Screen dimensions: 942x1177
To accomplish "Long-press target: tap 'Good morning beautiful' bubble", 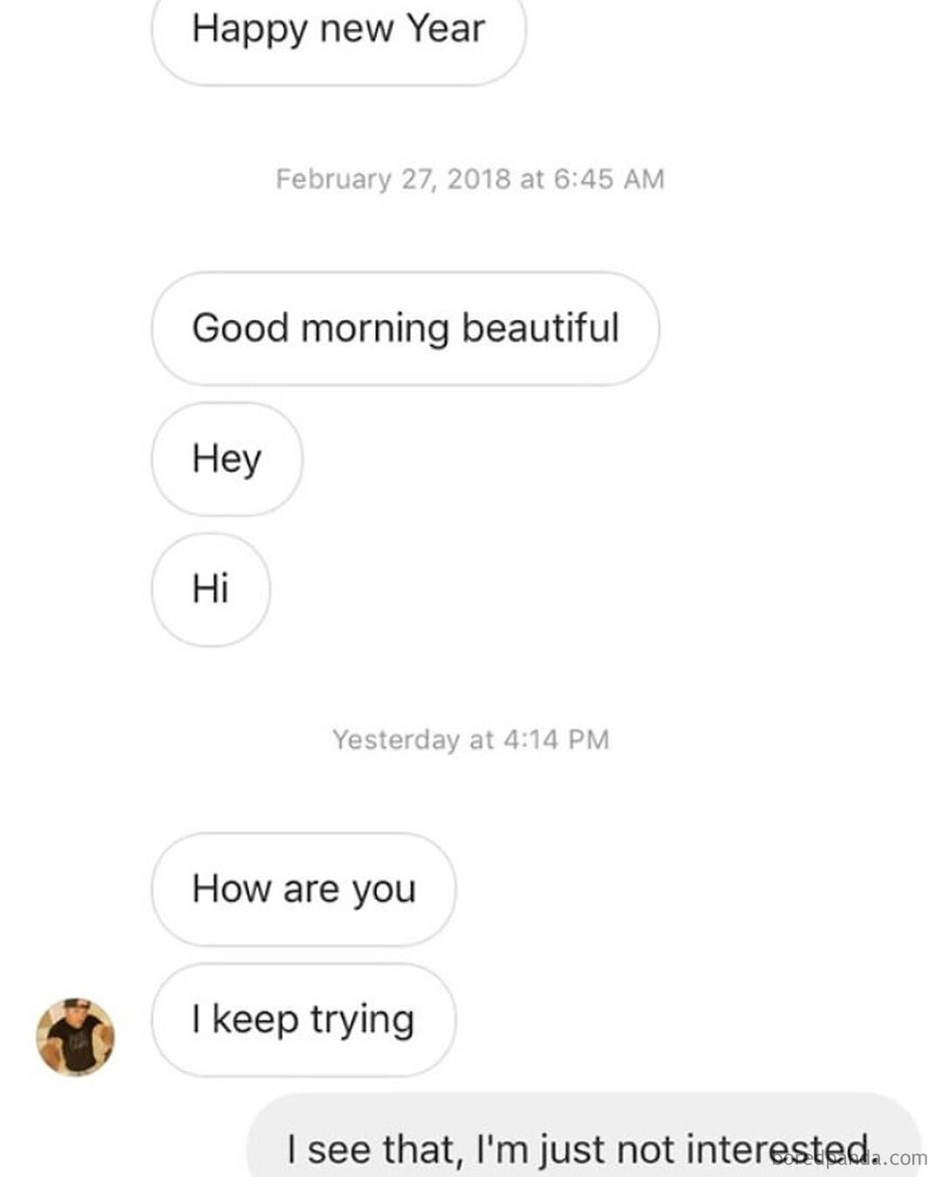I will click(406, 327).
